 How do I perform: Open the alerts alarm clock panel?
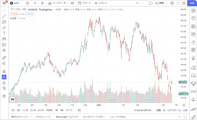[193, 18]
